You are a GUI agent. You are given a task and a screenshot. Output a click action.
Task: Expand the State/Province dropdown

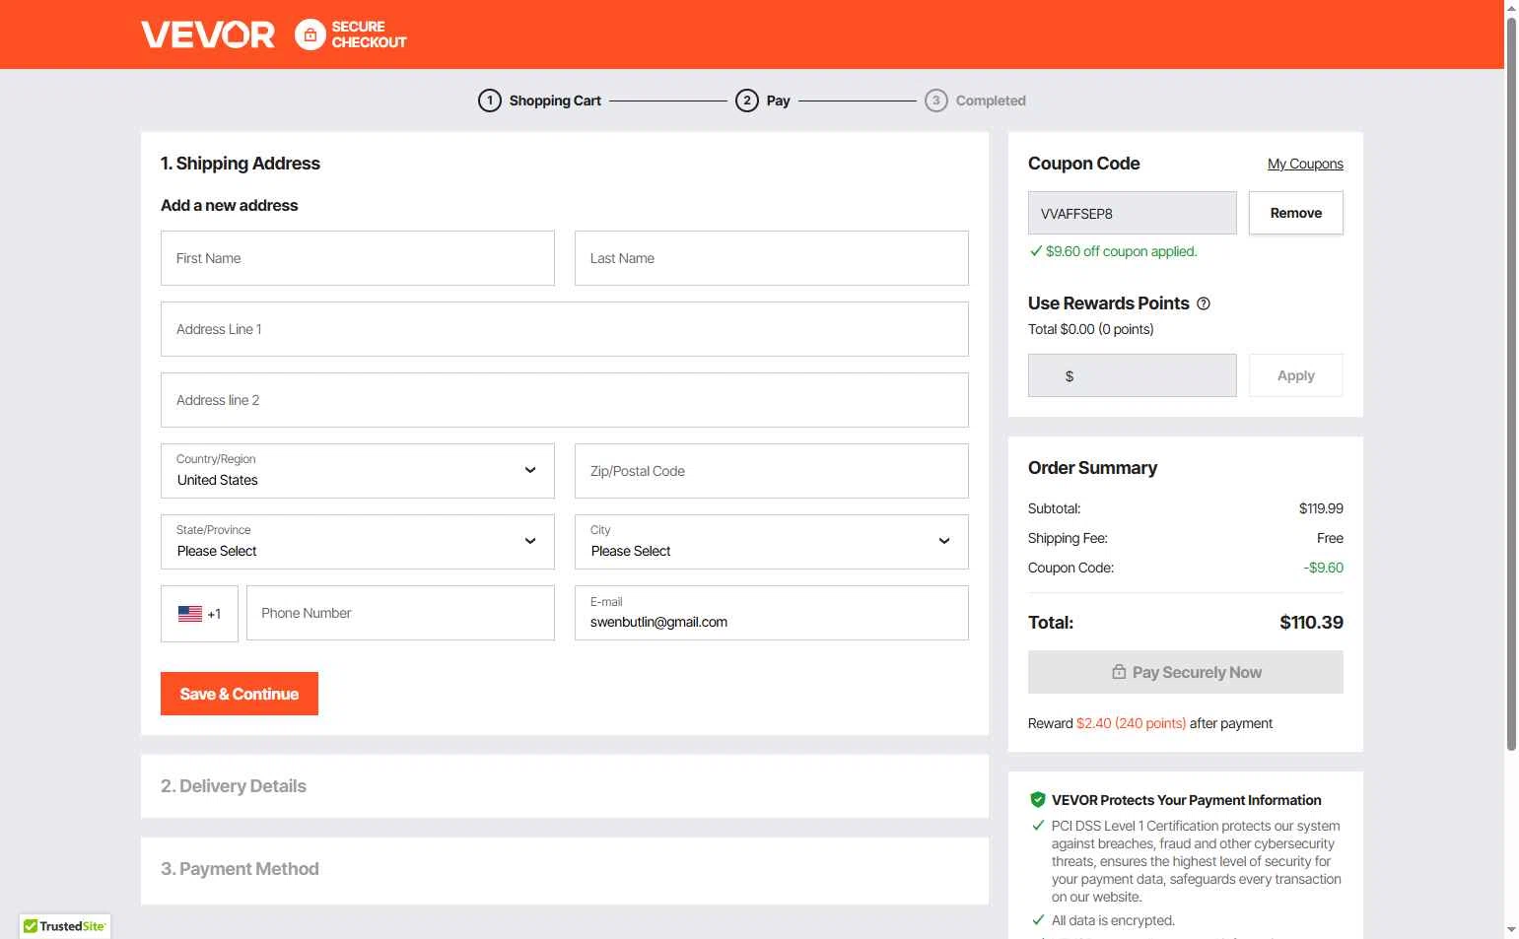[x=358, y=542]
